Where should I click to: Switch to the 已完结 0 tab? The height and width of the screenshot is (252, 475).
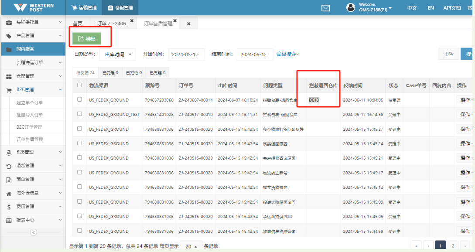click(x=157, y=73)
